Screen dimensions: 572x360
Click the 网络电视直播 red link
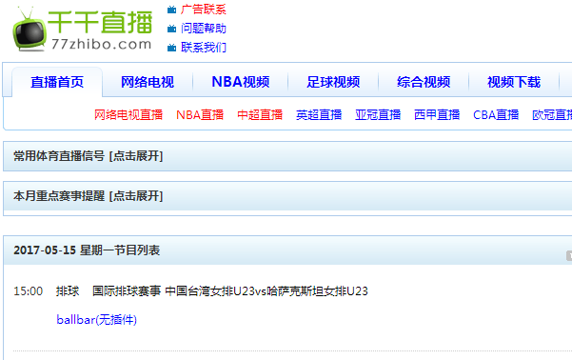point(128,115)
